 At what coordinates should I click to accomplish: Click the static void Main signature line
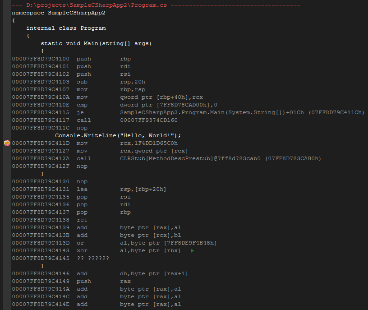(95, 43)
